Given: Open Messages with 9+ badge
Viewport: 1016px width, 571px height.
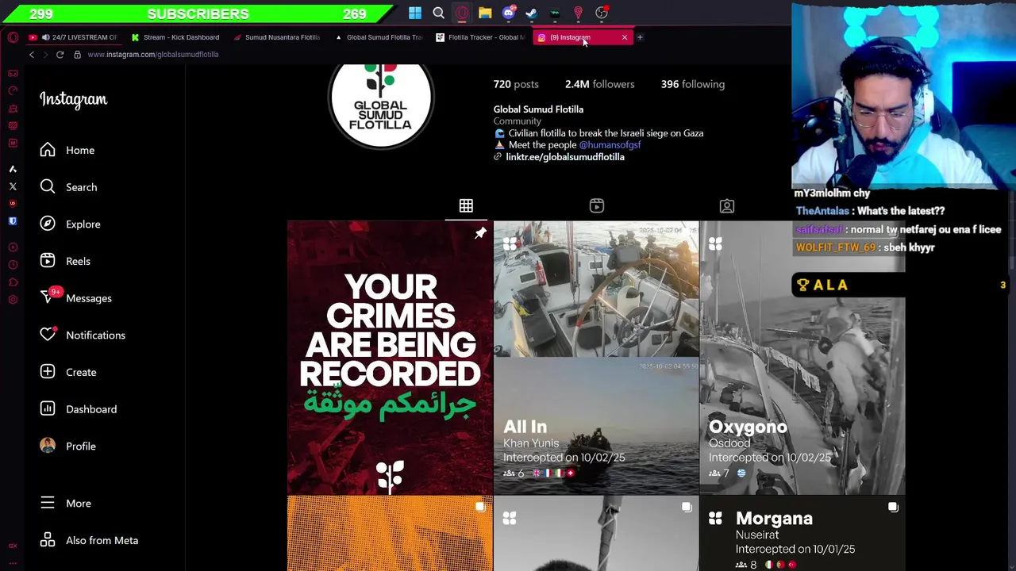Looking at the screenshot, I should [x=75, y=298].
